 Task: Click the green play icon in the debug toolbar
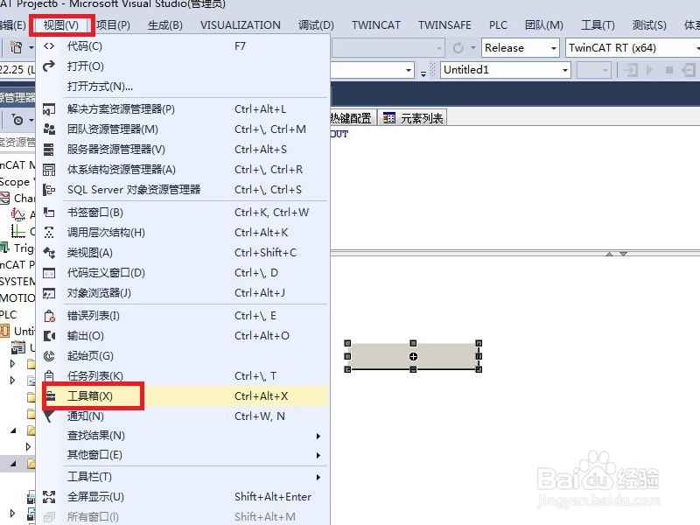click(649, 70)
